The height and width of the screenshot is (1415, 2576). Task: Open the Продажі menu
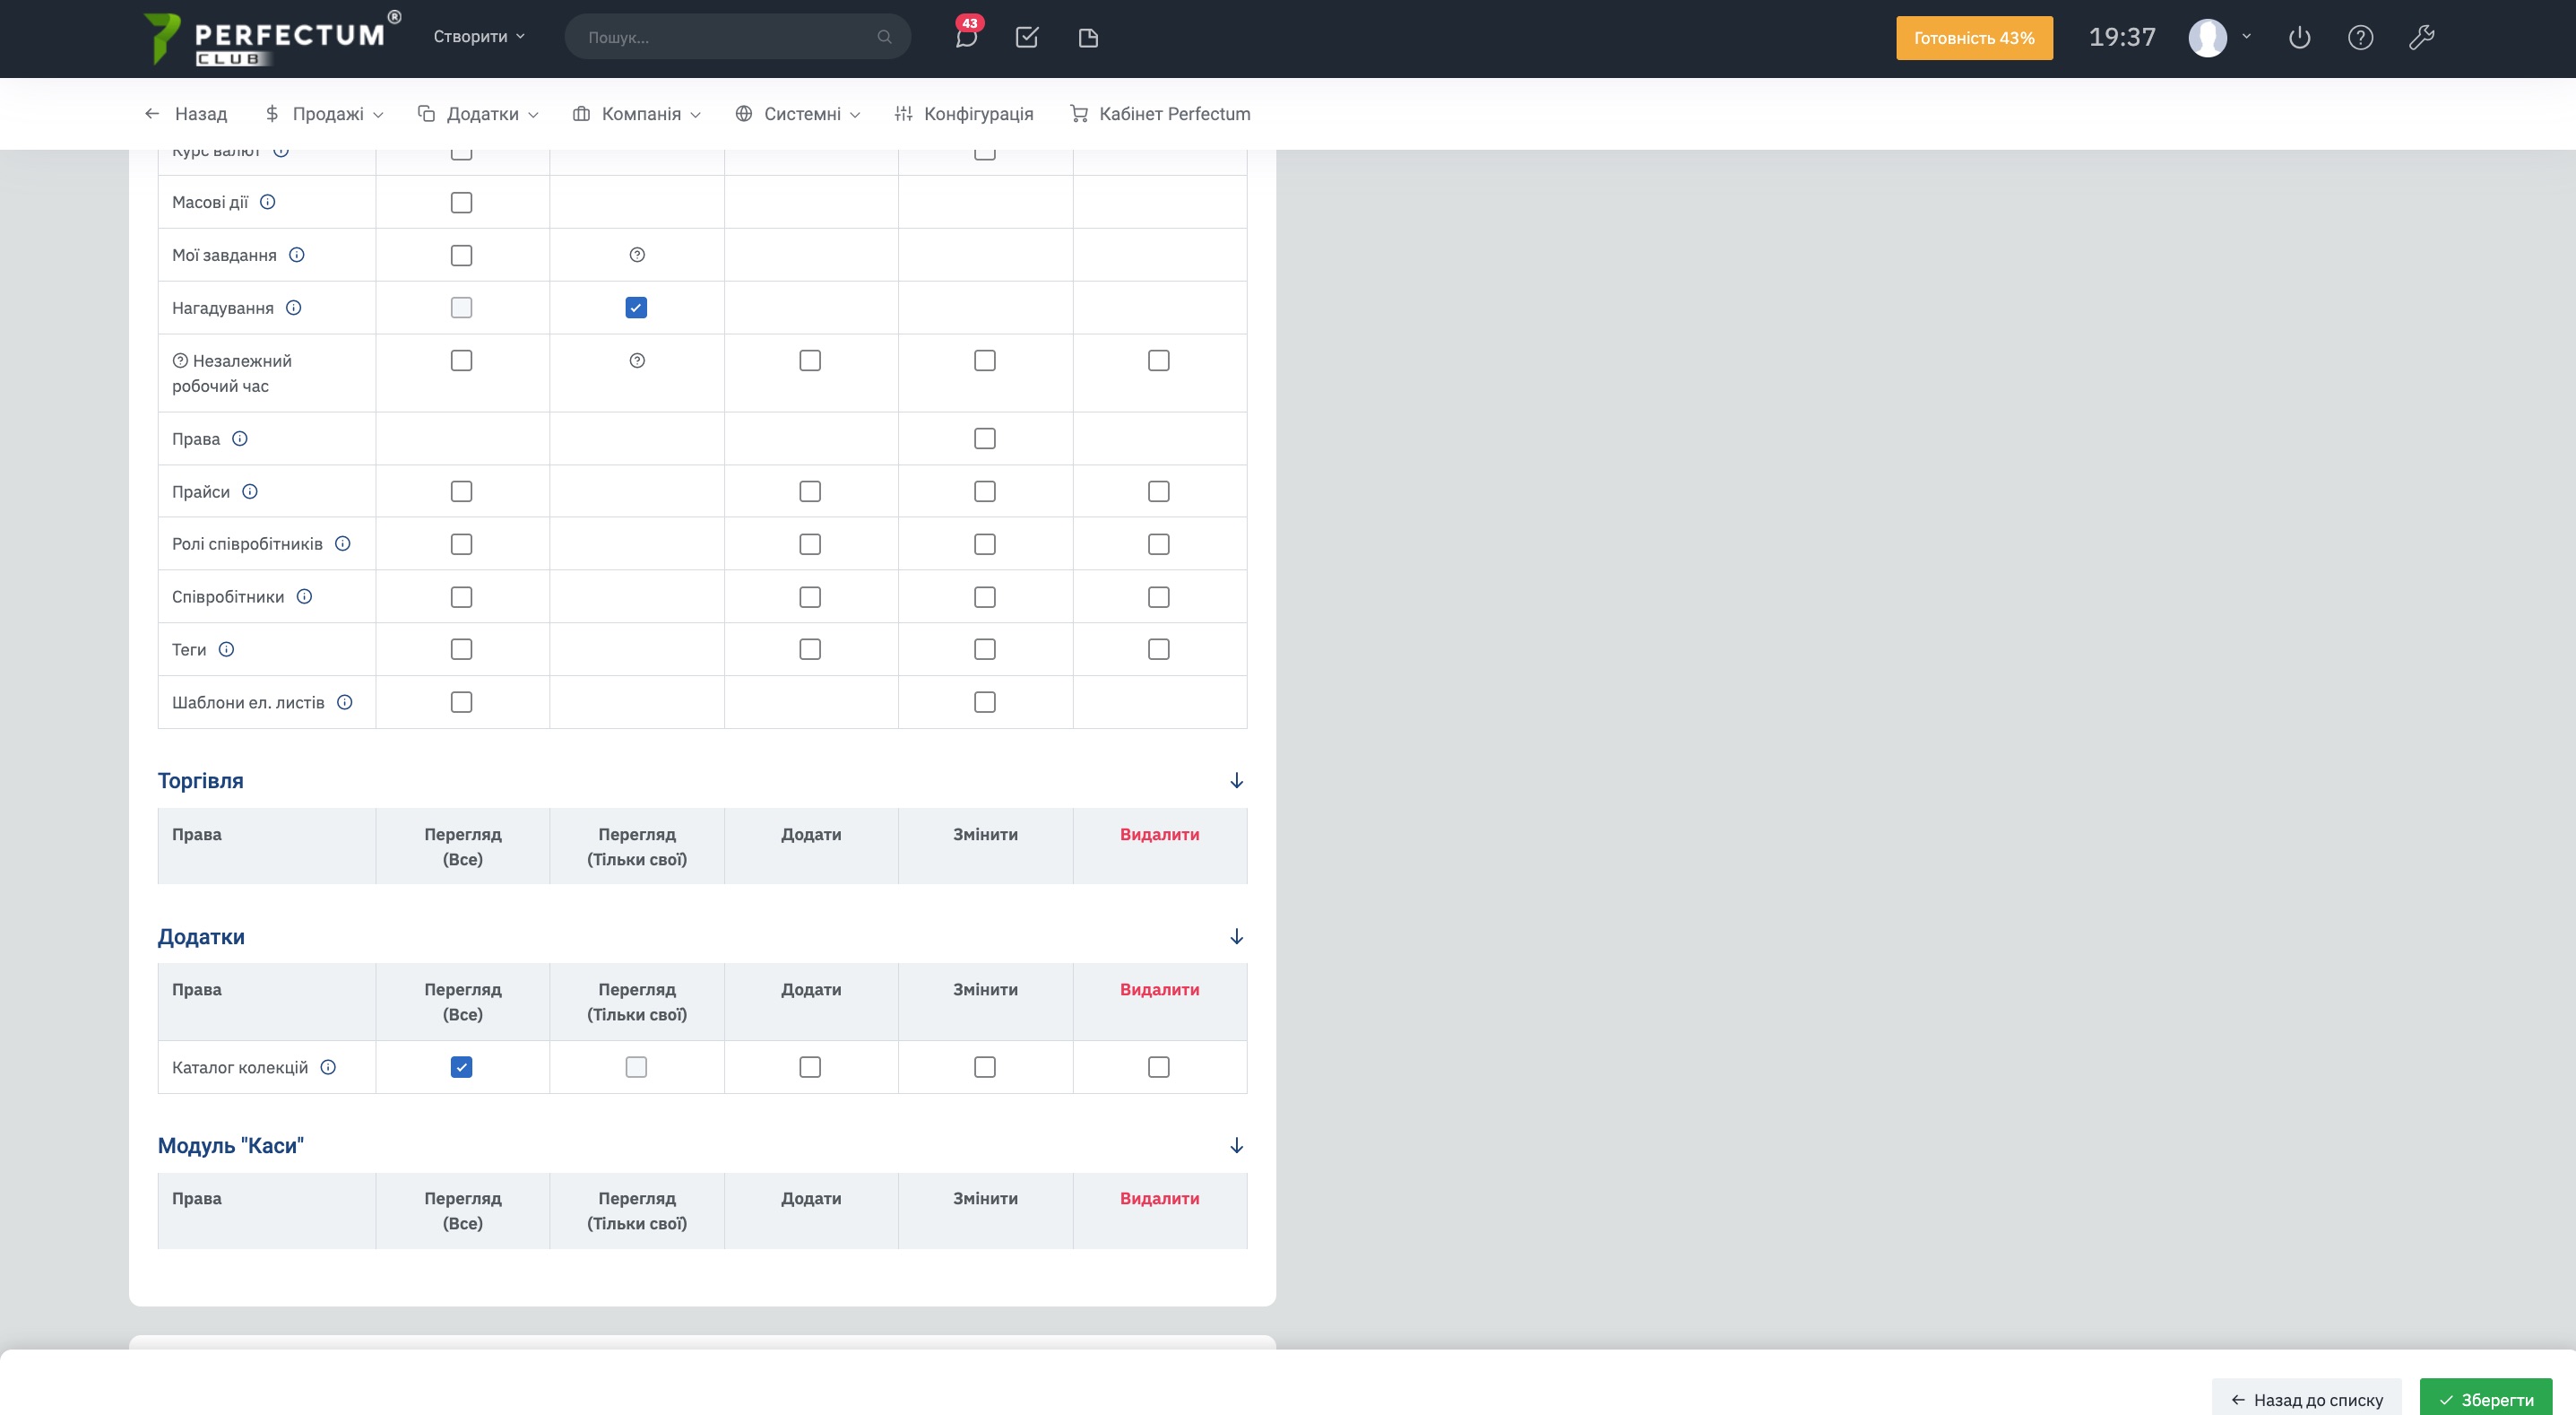[x=325, y=114]
